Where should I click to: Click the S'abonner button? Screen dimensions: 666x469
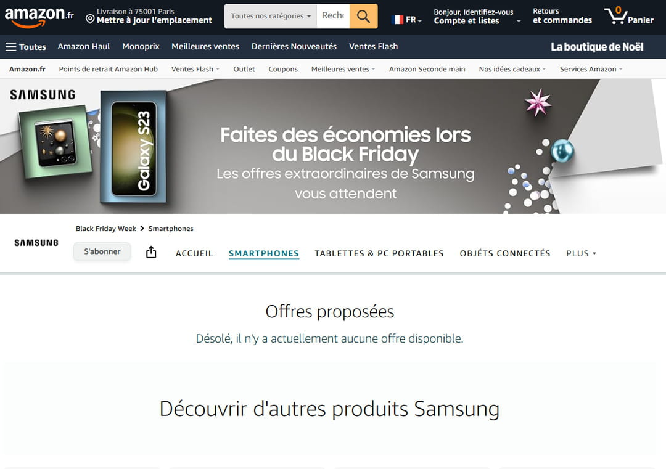coord(102,251)
